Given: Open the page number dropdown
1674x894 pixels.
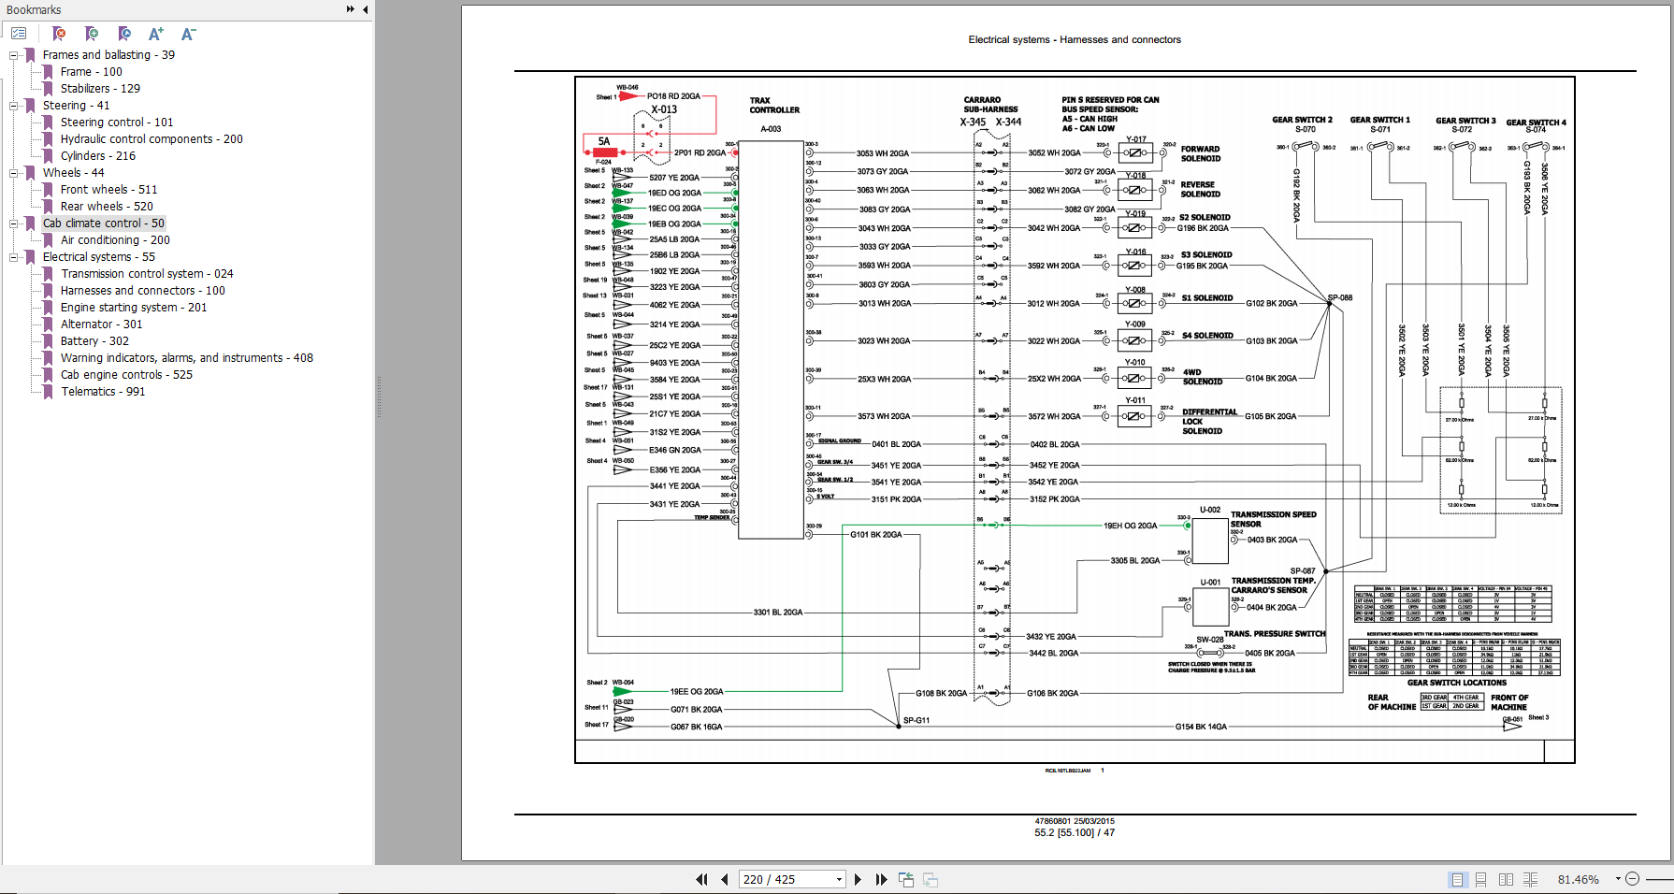Looking at the screenshot, I should click(x=839, y=879).
